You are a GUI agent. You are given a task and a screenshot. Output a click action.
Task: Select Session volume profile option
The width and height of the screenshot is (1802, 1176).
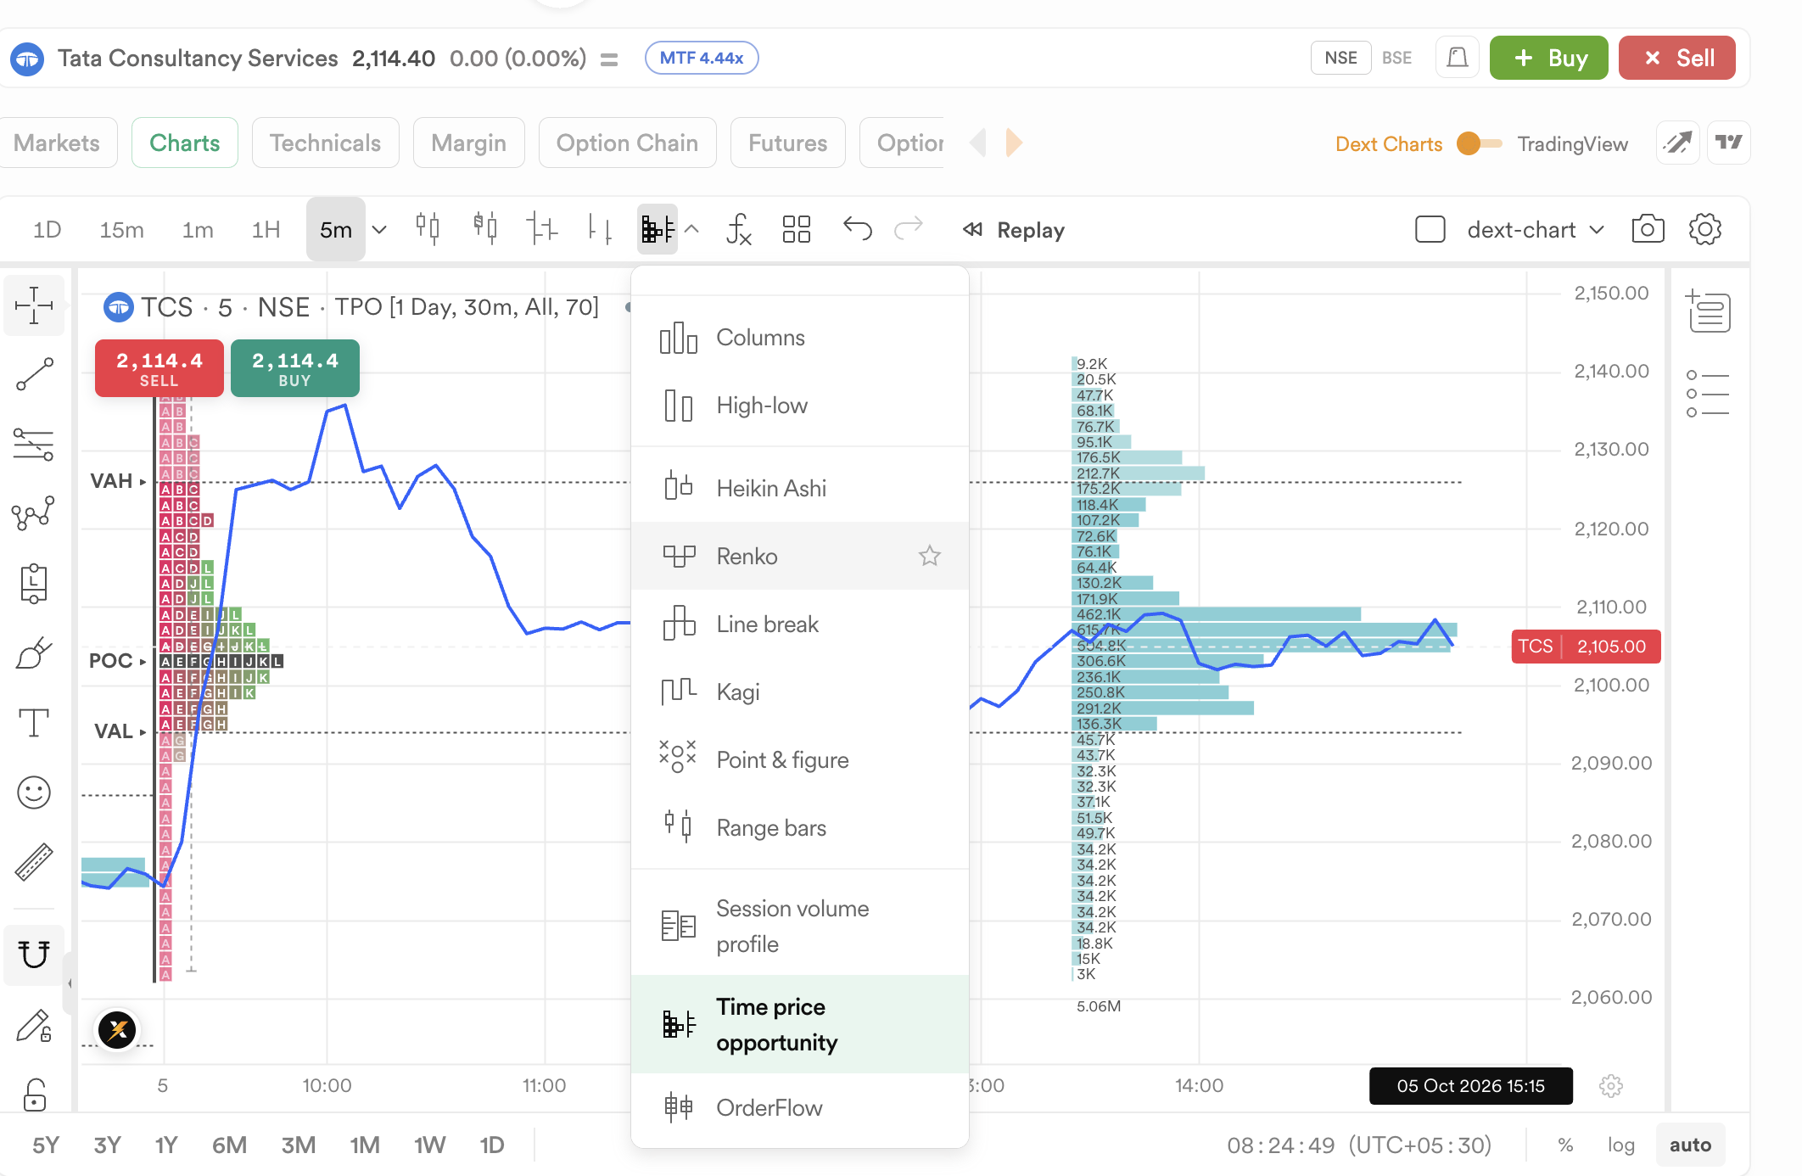800,926
